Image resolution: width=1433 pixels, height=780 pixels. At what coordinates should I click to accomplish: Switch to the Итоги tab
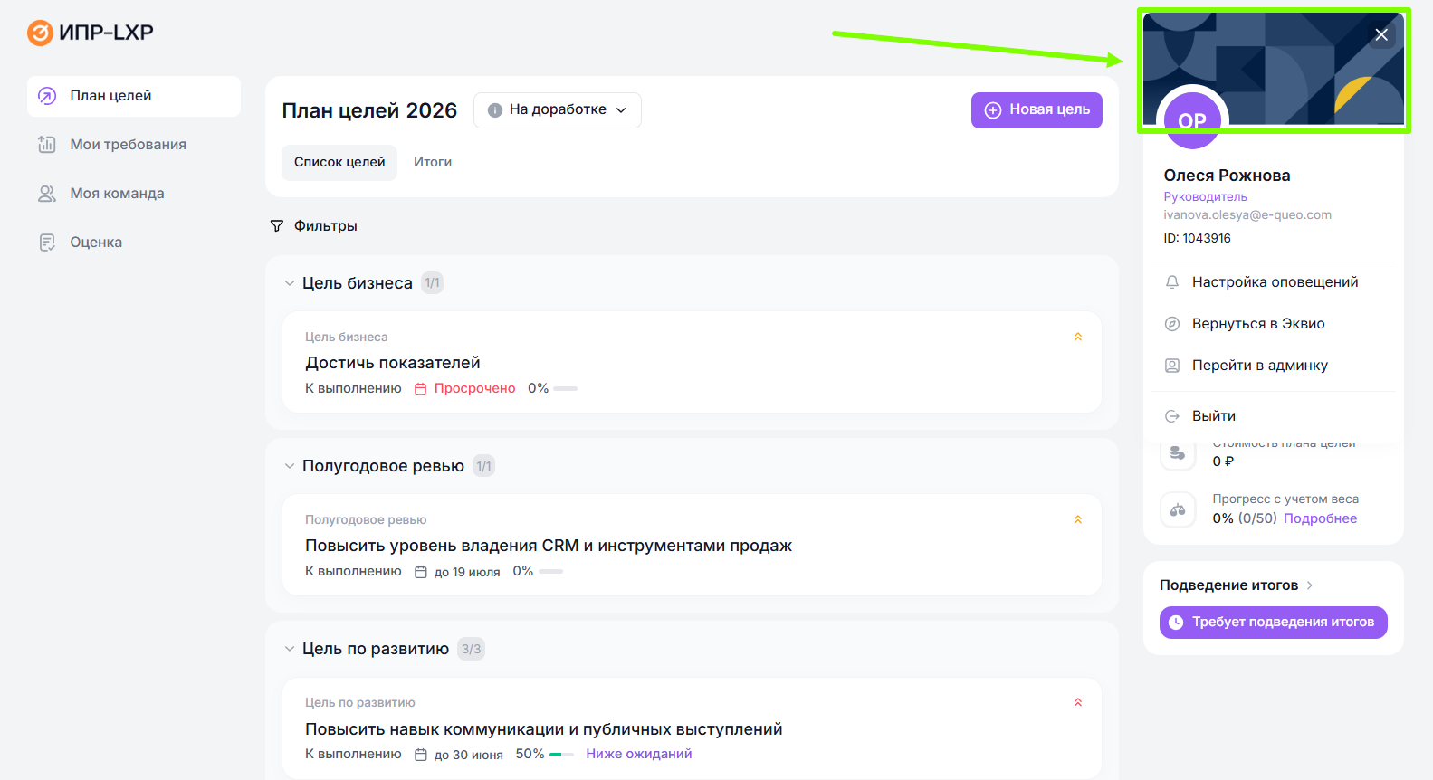(x=433, y=163)
